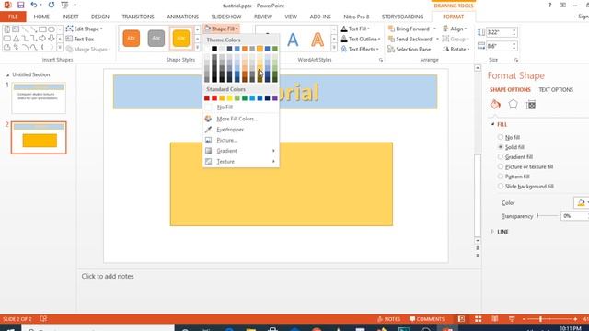Viewport: 589px width, 331px height.
Task: Click Bring Forward
Action: [409, 29]
